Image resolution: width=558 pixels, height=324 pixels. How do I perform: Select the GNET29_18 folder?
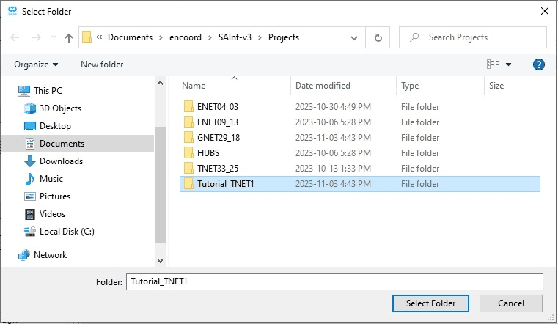click(x=218, y=138)
